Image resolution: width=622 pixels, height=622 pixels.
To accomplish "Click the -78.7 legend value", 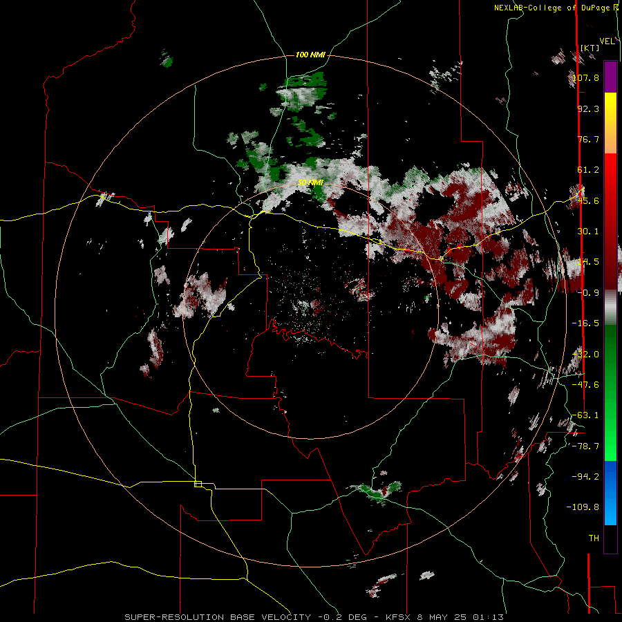I will [585, 446].
